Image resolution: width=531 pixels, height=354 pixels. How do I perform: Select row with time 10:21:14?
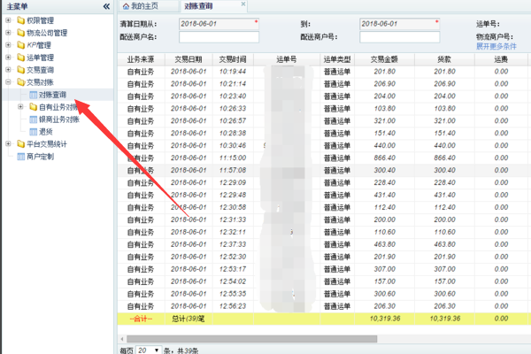324,84
